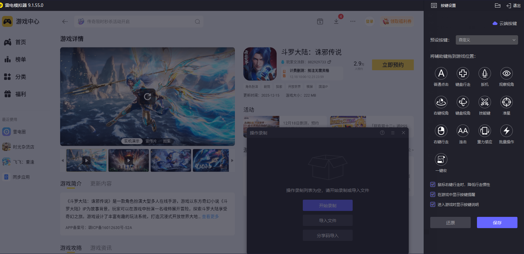Click 导入文件 in the recording dialog
The height and width of the screenshot is (254, 524).
[x=328, y=220]
